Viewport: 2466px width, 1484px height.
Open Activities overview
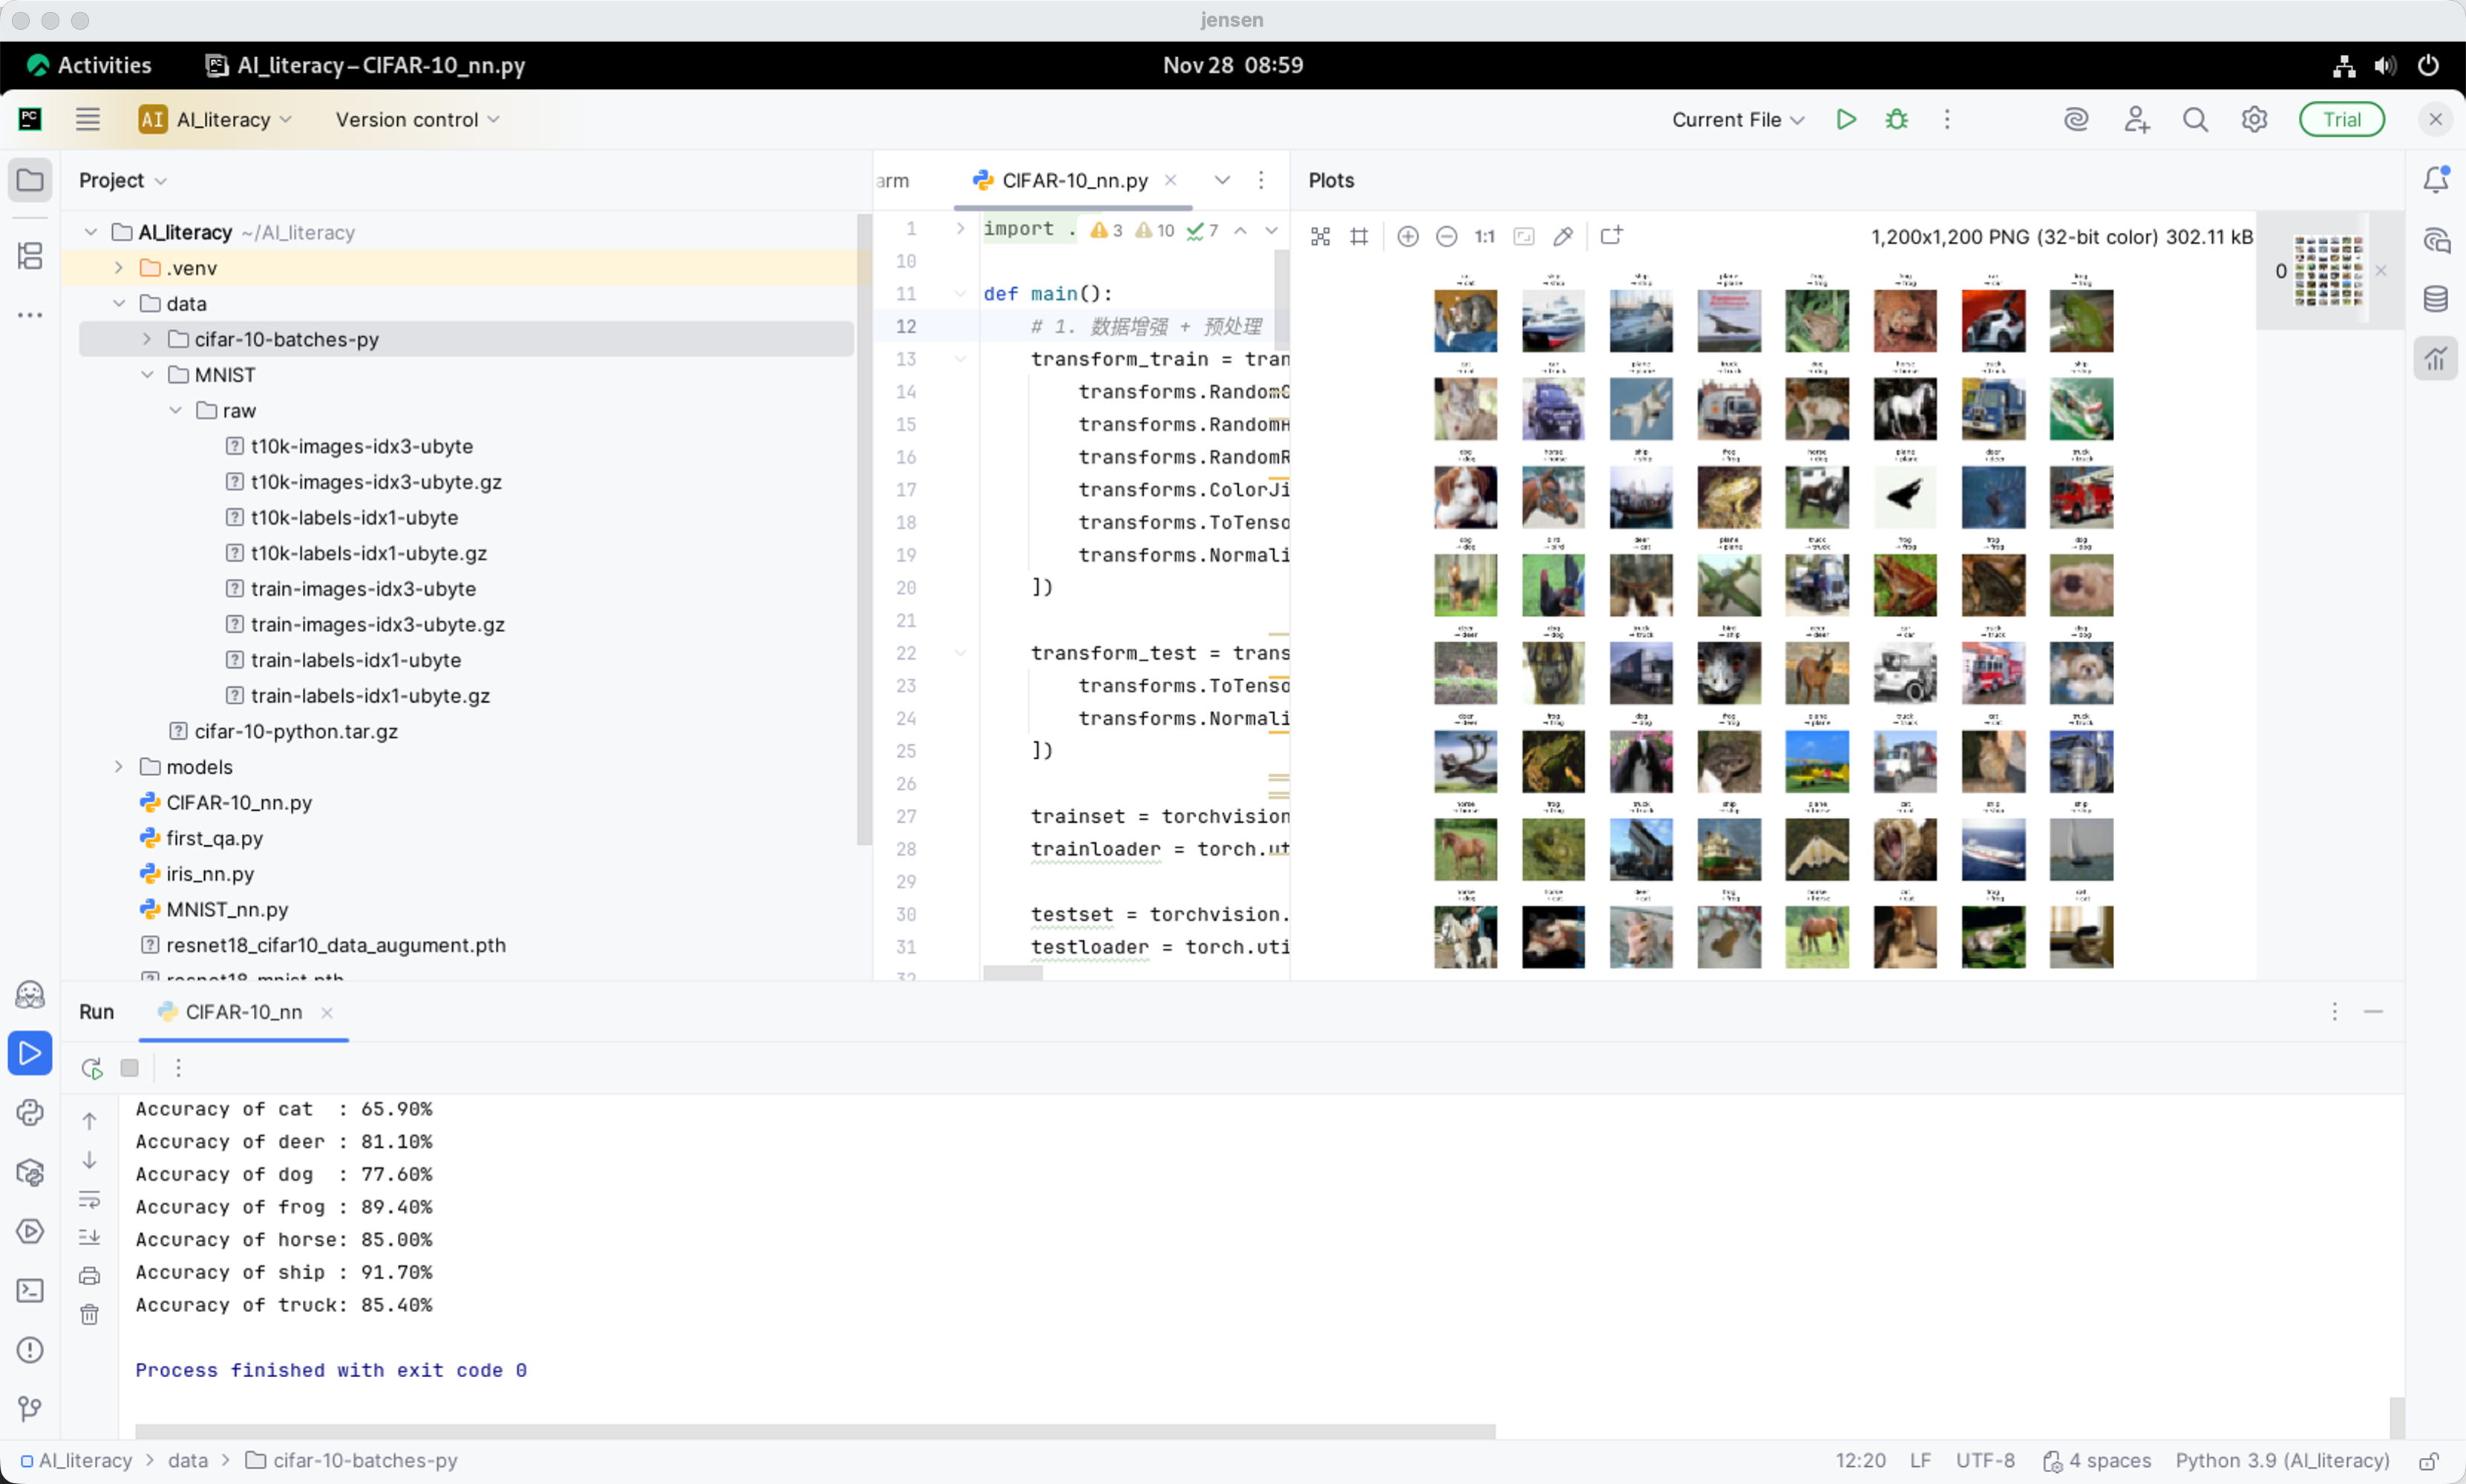90,65
